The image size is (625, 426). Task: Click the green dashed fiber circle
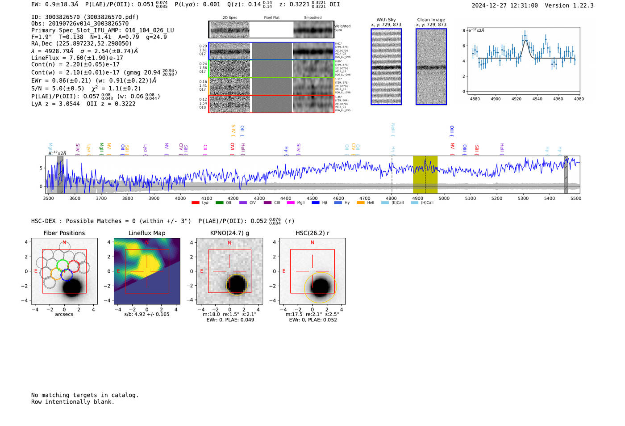point(62,265)
